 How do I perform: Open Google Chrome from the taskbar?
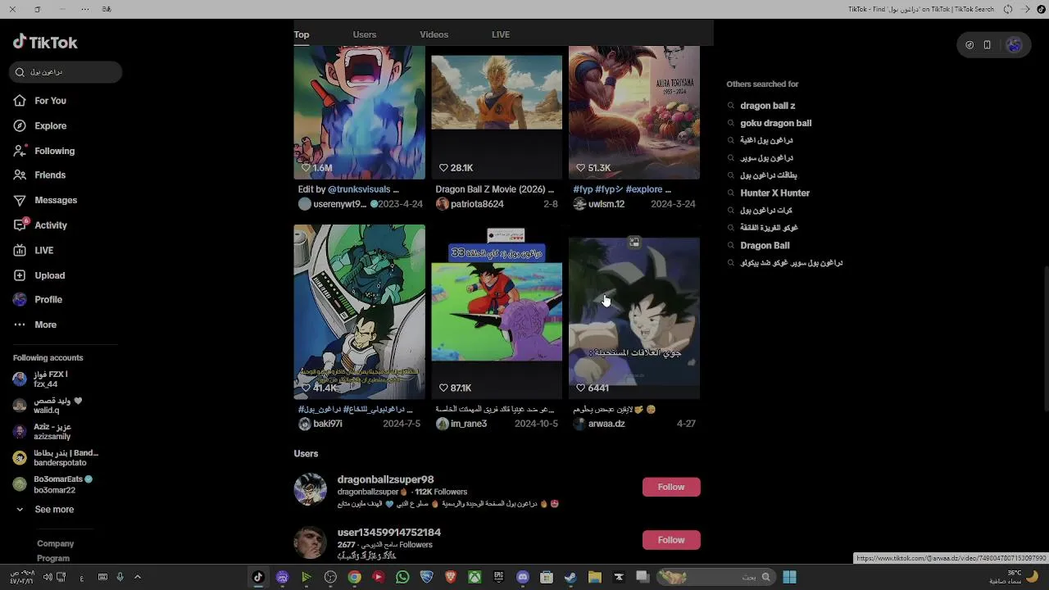354,577
